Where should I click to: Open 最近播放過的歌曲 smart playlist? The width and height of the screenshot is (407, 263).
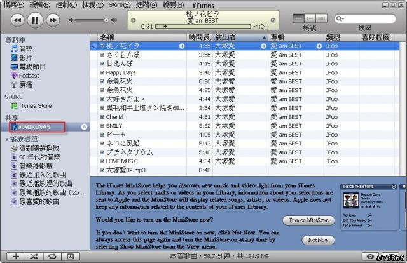[x=41, y=184]
